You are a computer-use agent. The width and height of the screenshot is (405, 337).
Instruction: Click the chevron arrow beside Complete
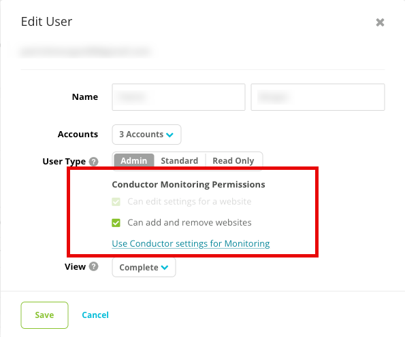click(165, 268)
